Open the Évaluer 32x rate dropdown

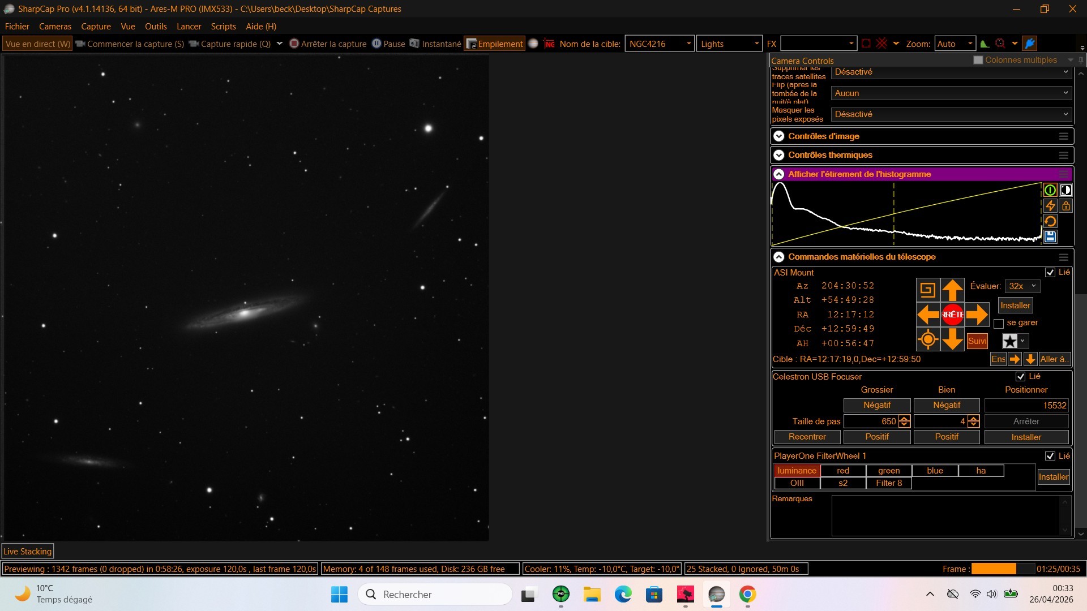coord(1022,286)
